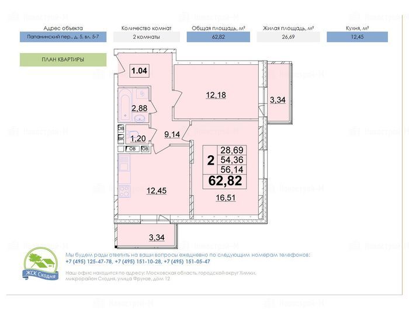Click hallway area label 9,14
The width and height of the screenshot is (409, 310).
coord(172,134)
